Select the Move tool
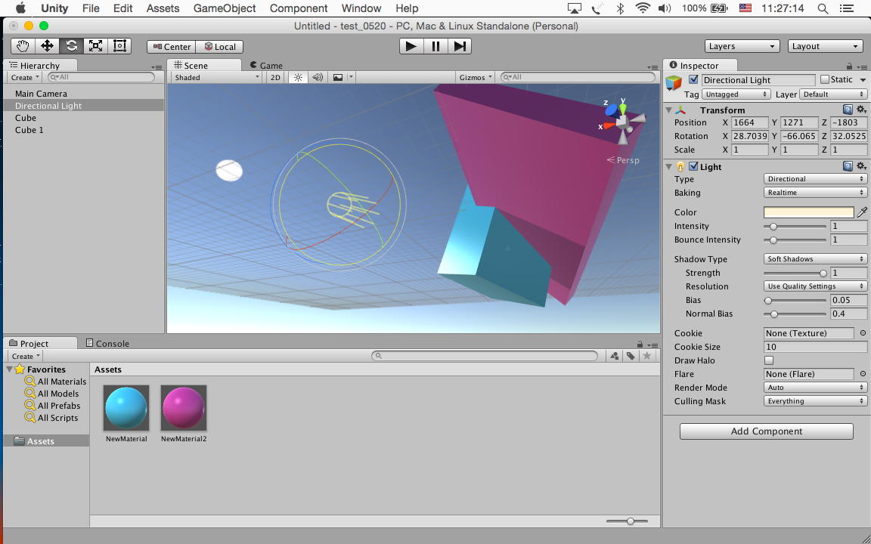Viewport: 871px width, 544px height. tap(47, 46)
